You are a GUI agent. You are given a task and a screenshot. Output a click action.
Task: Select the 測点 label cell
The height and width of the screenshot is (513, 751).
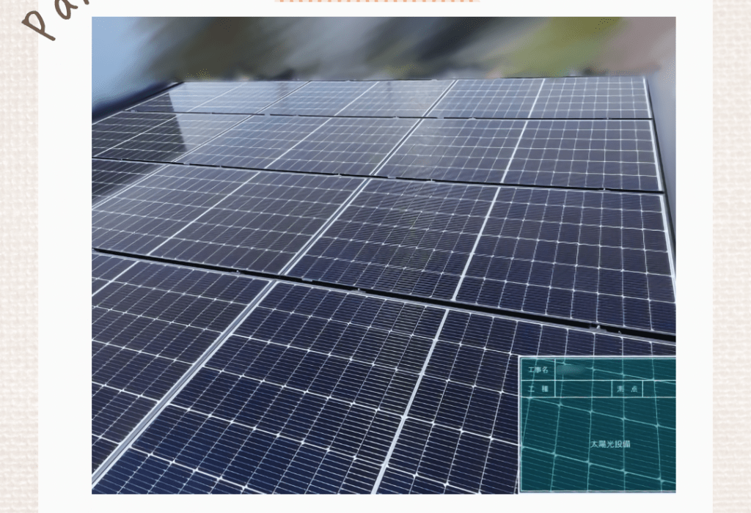point(627,390)
